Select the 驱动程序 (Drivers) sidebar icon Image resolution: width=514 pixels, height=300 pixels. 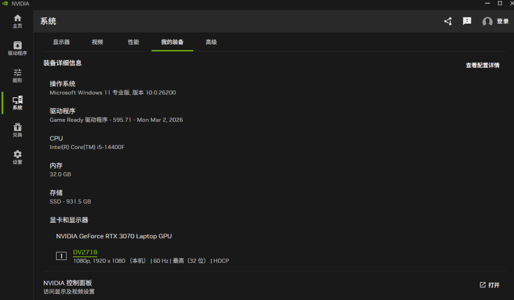pos(17,48)
